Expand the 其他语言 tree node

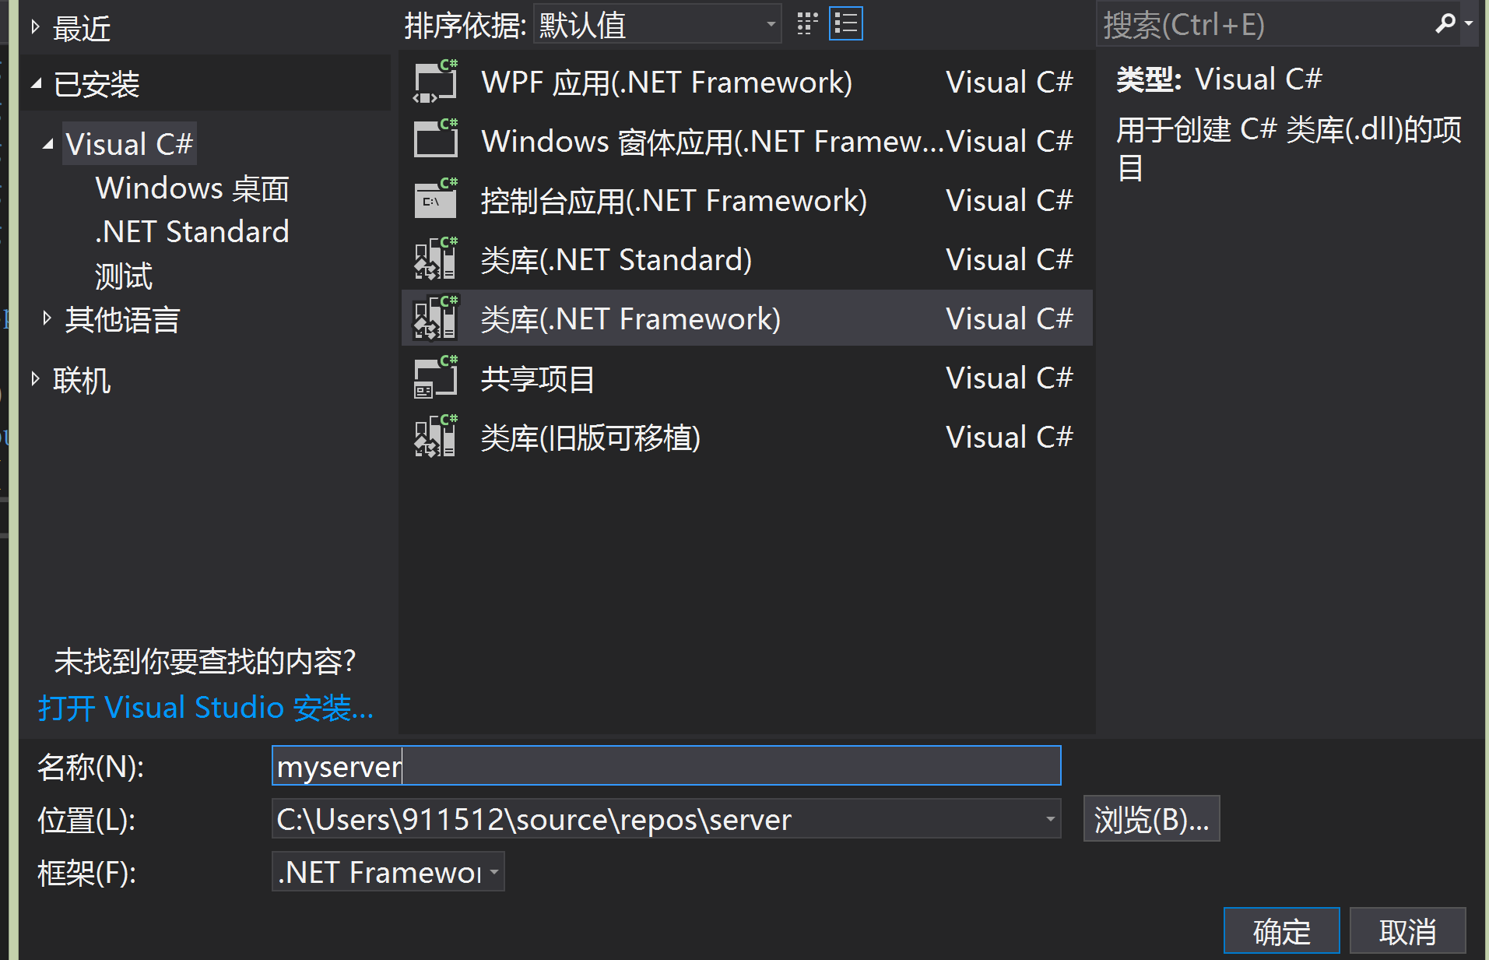[x=47, y=318]
